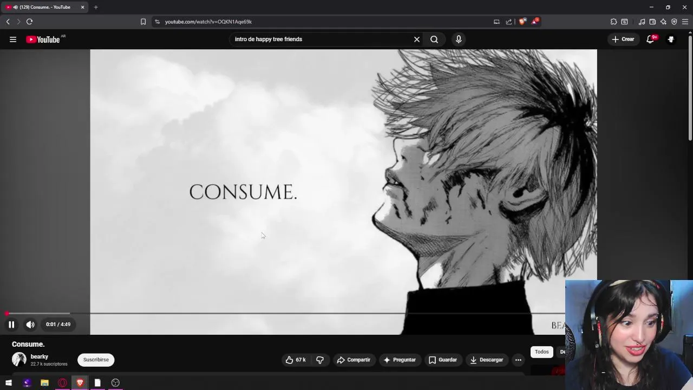Viewport: 693px width, 390px height.
Task: Open the music note playlist icon
Action: [x=642, y=22]
